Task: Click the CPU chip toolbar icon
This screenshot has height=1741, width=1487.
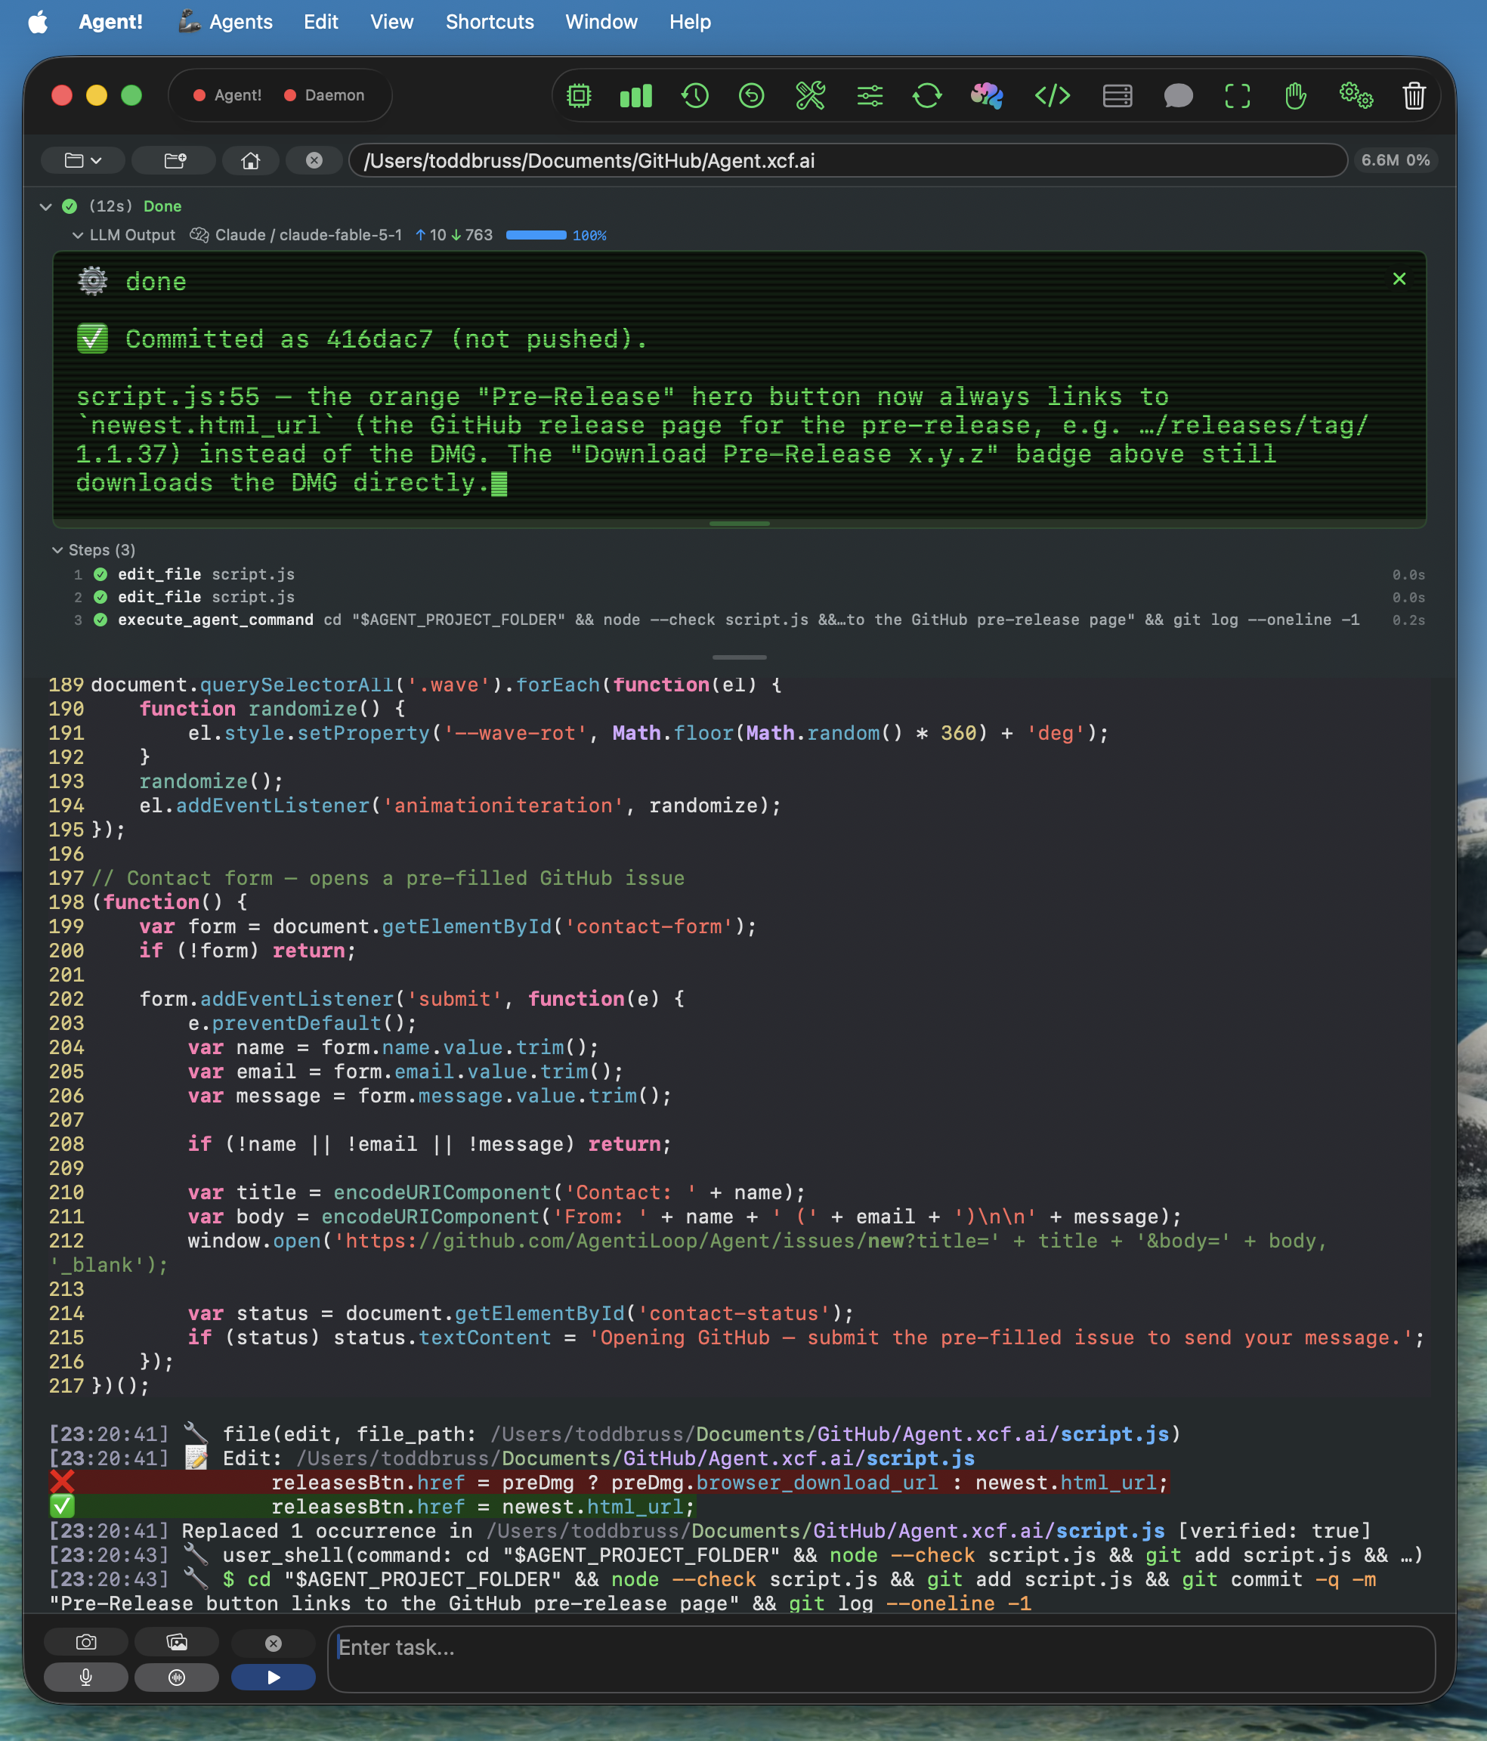Action: [579, 96]
